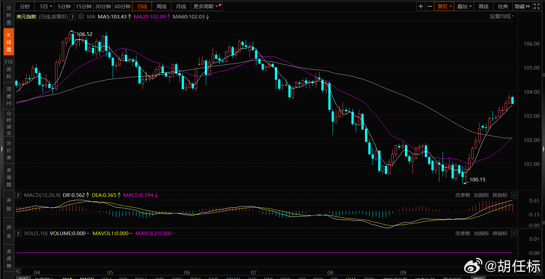
Task: Close the MACD indicator panel
Action: pos(514,195)
